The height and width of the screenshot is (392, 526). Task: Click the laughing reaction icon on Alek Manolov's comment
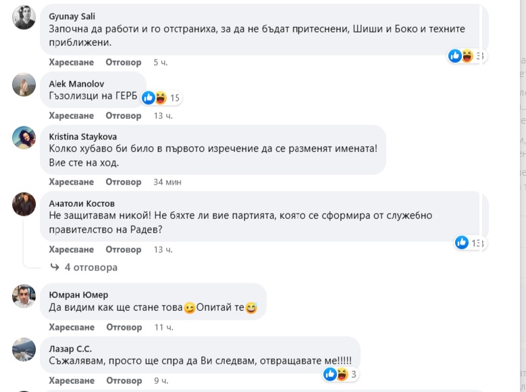pyautogui.click(x=160, y=98)
